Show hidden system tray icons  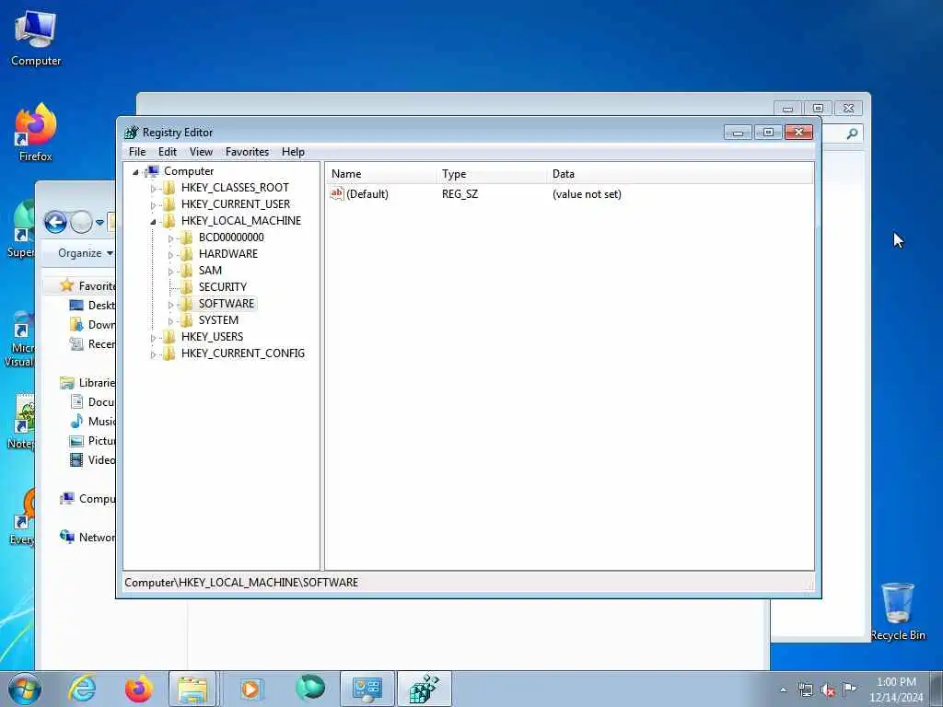[783, 690]
